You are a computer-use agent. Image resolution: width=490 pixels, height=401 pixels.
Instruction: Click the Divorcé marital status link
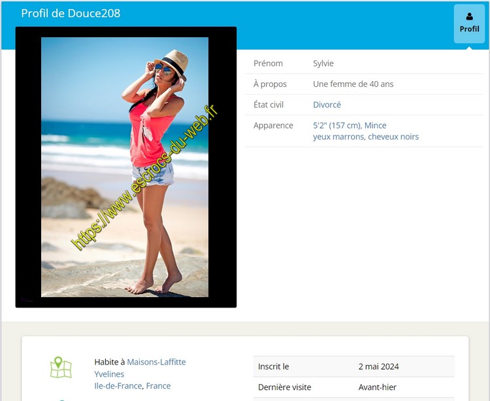pos(327,104)
